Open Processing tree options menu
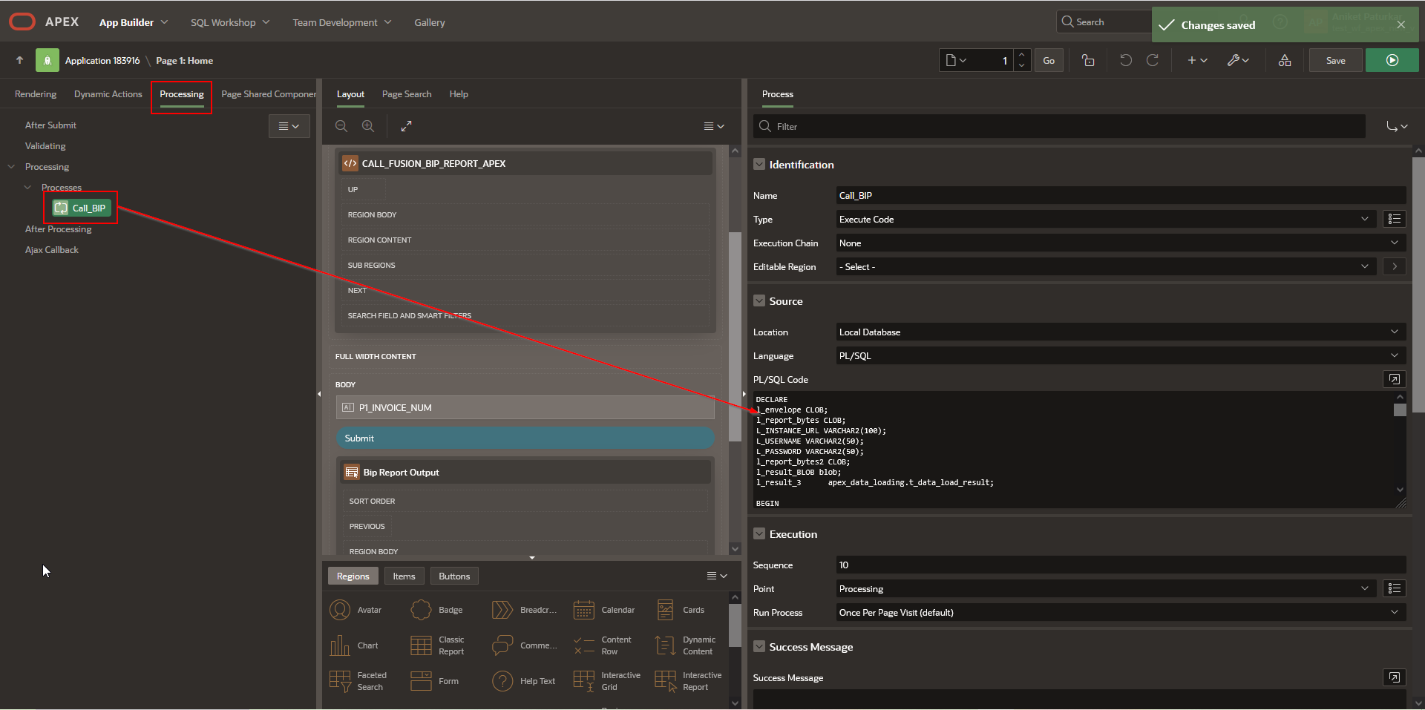This screenshot has width=1425, height=710. [289, 126]
